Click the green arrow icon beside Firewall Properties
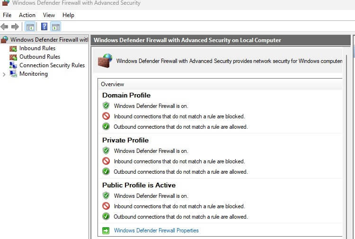 click(x=106, y=230)
